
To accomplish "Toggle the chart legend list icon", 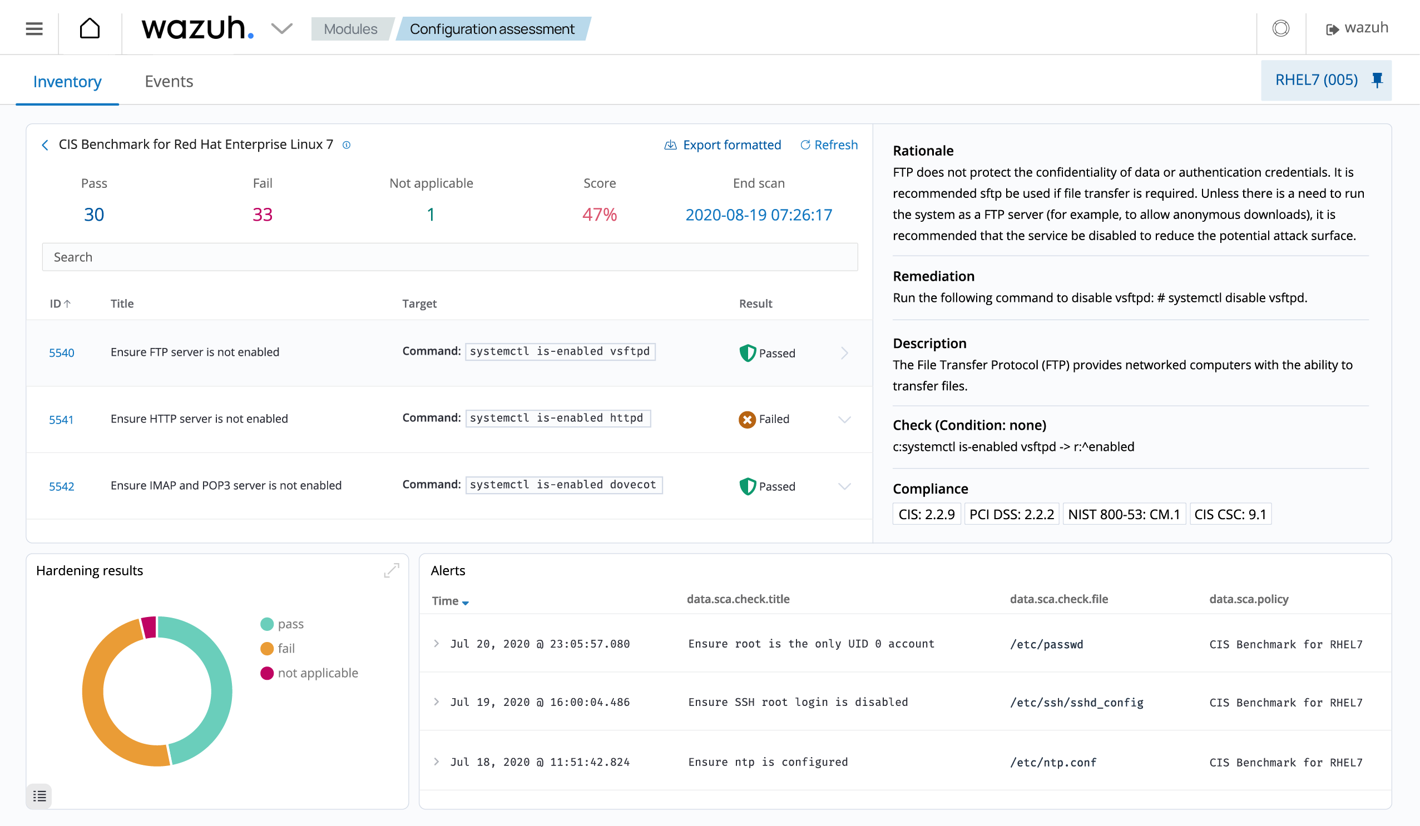I will 39,796.
